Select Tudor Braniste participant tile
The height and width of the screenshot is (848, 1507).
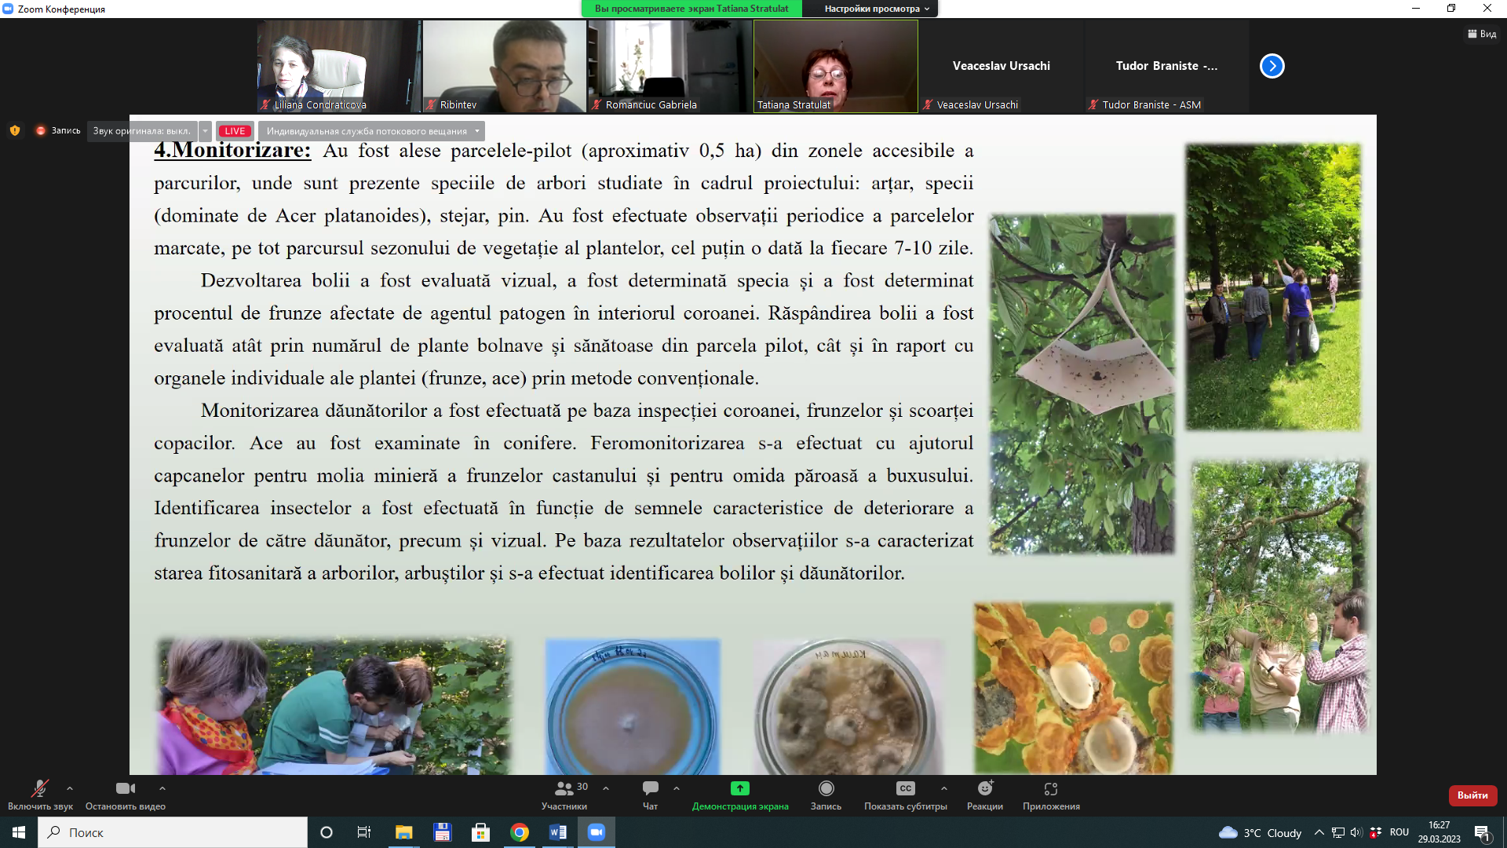[1167, 66]
